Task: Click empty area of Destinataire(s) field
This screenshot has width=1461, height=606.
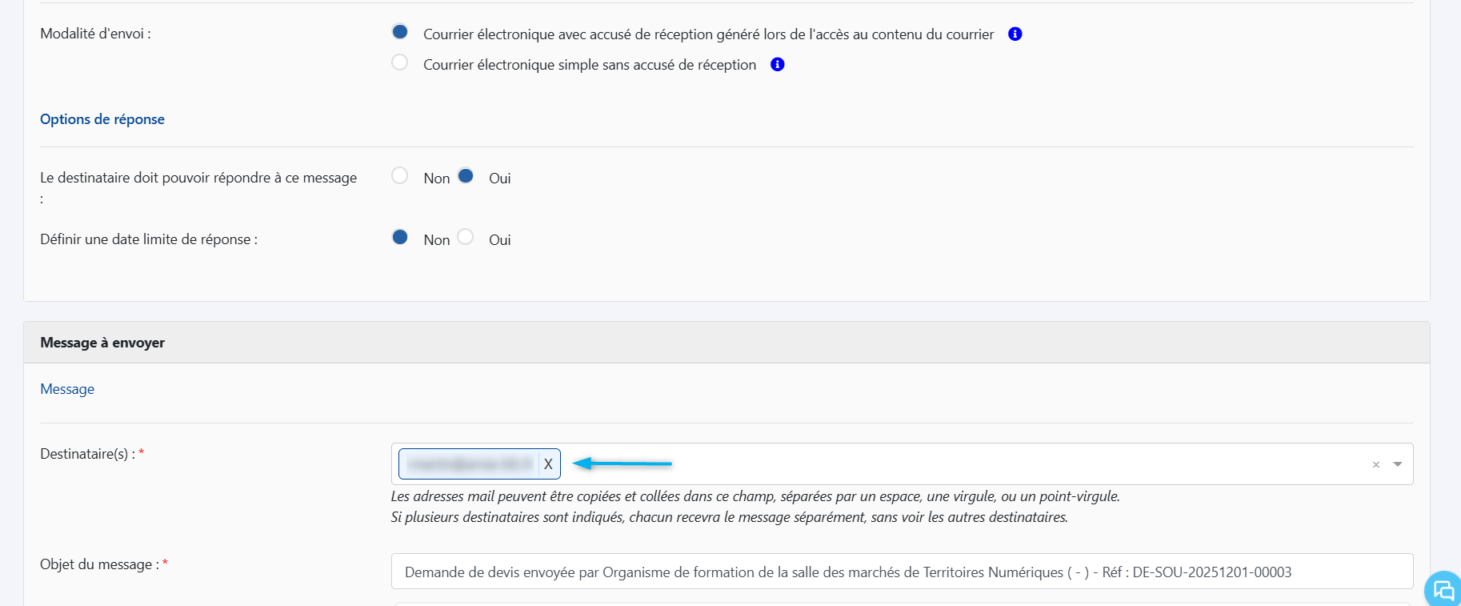Action: click(960, 464)
